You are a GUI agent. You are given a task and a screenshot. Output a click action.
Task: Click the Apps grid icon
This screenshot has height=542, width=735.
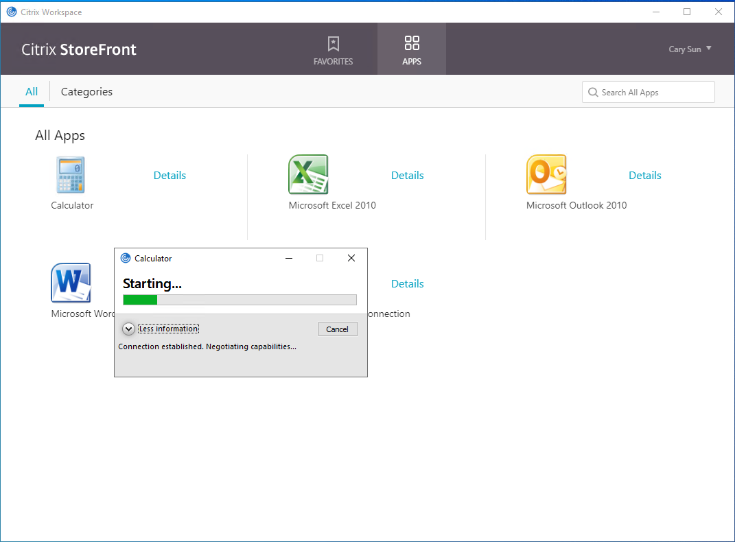pos(412,43)
